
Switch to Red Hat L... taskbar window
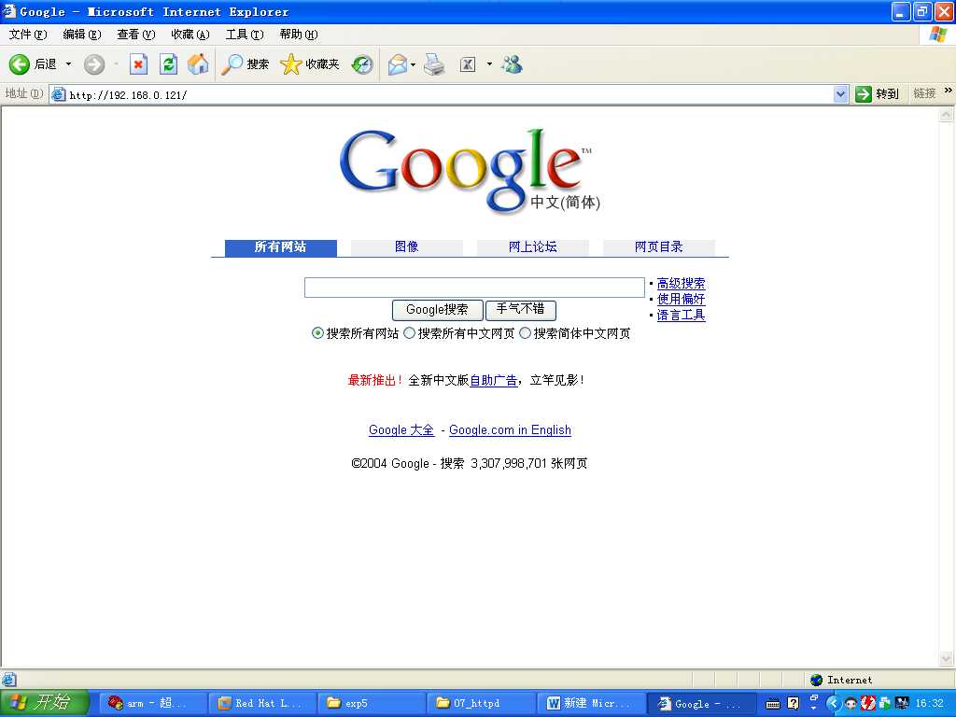262,704
